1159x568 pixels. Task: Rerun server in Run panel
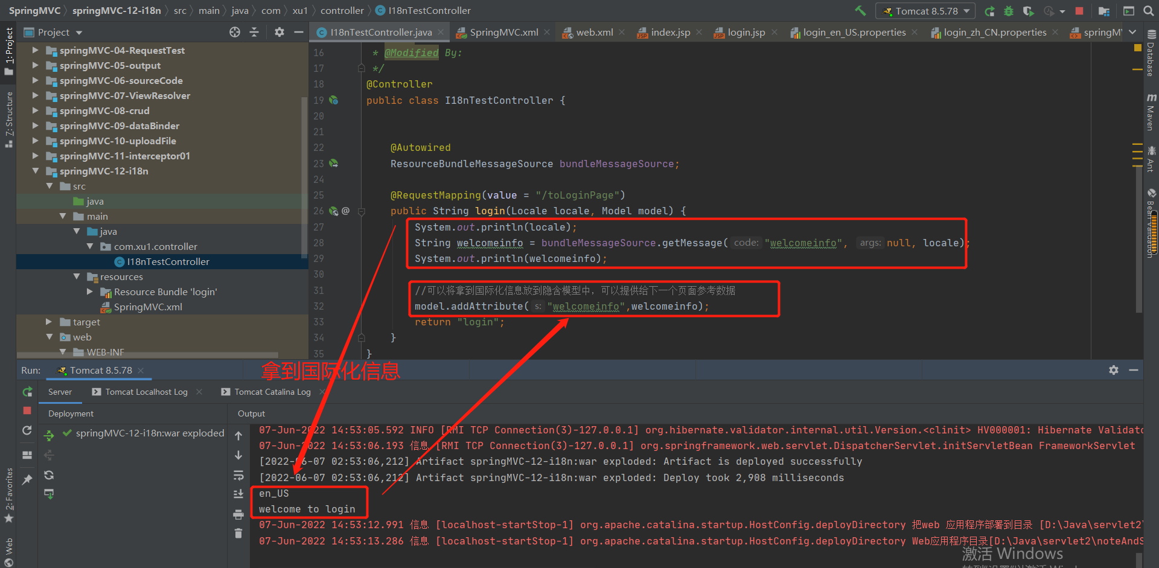[27, 392]
